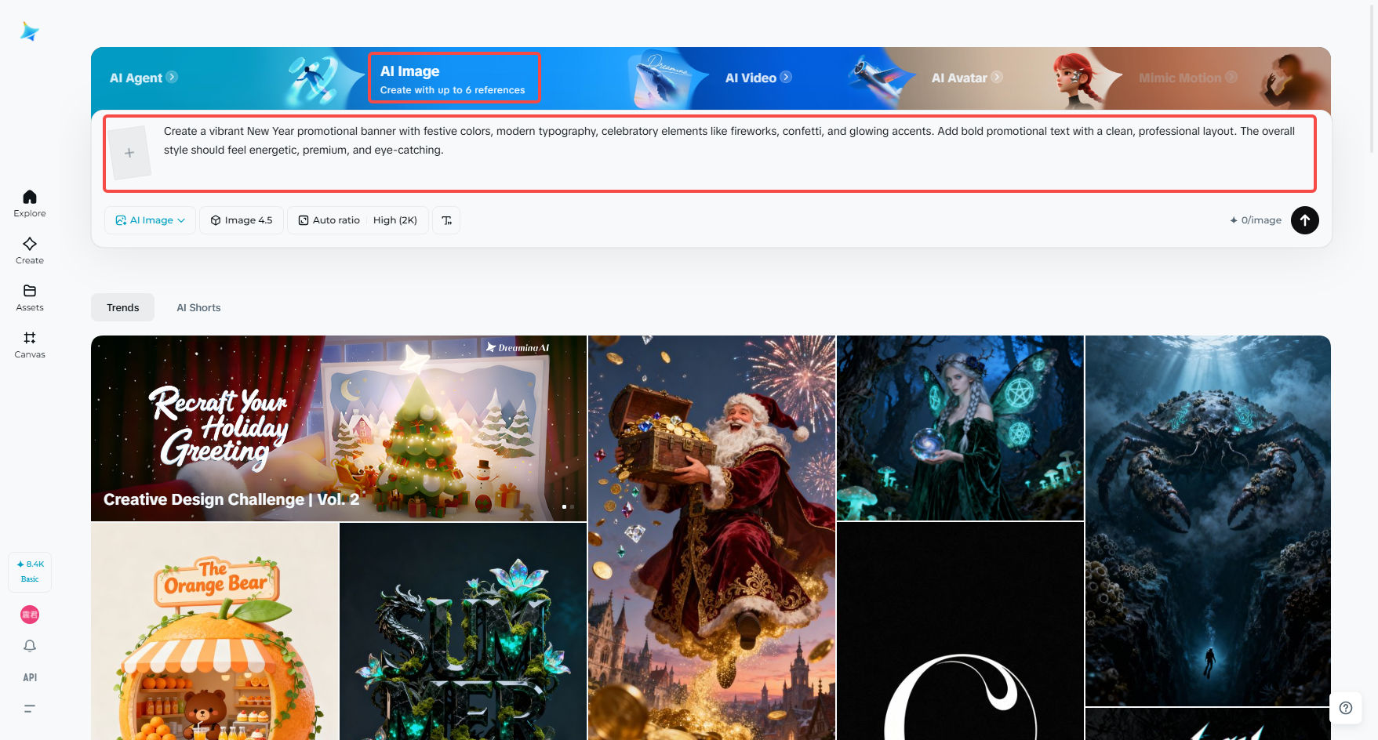Open the SUMMER crystal dragon image
The width and height of the screenshot is (1378, 740).
pos(463,632)
